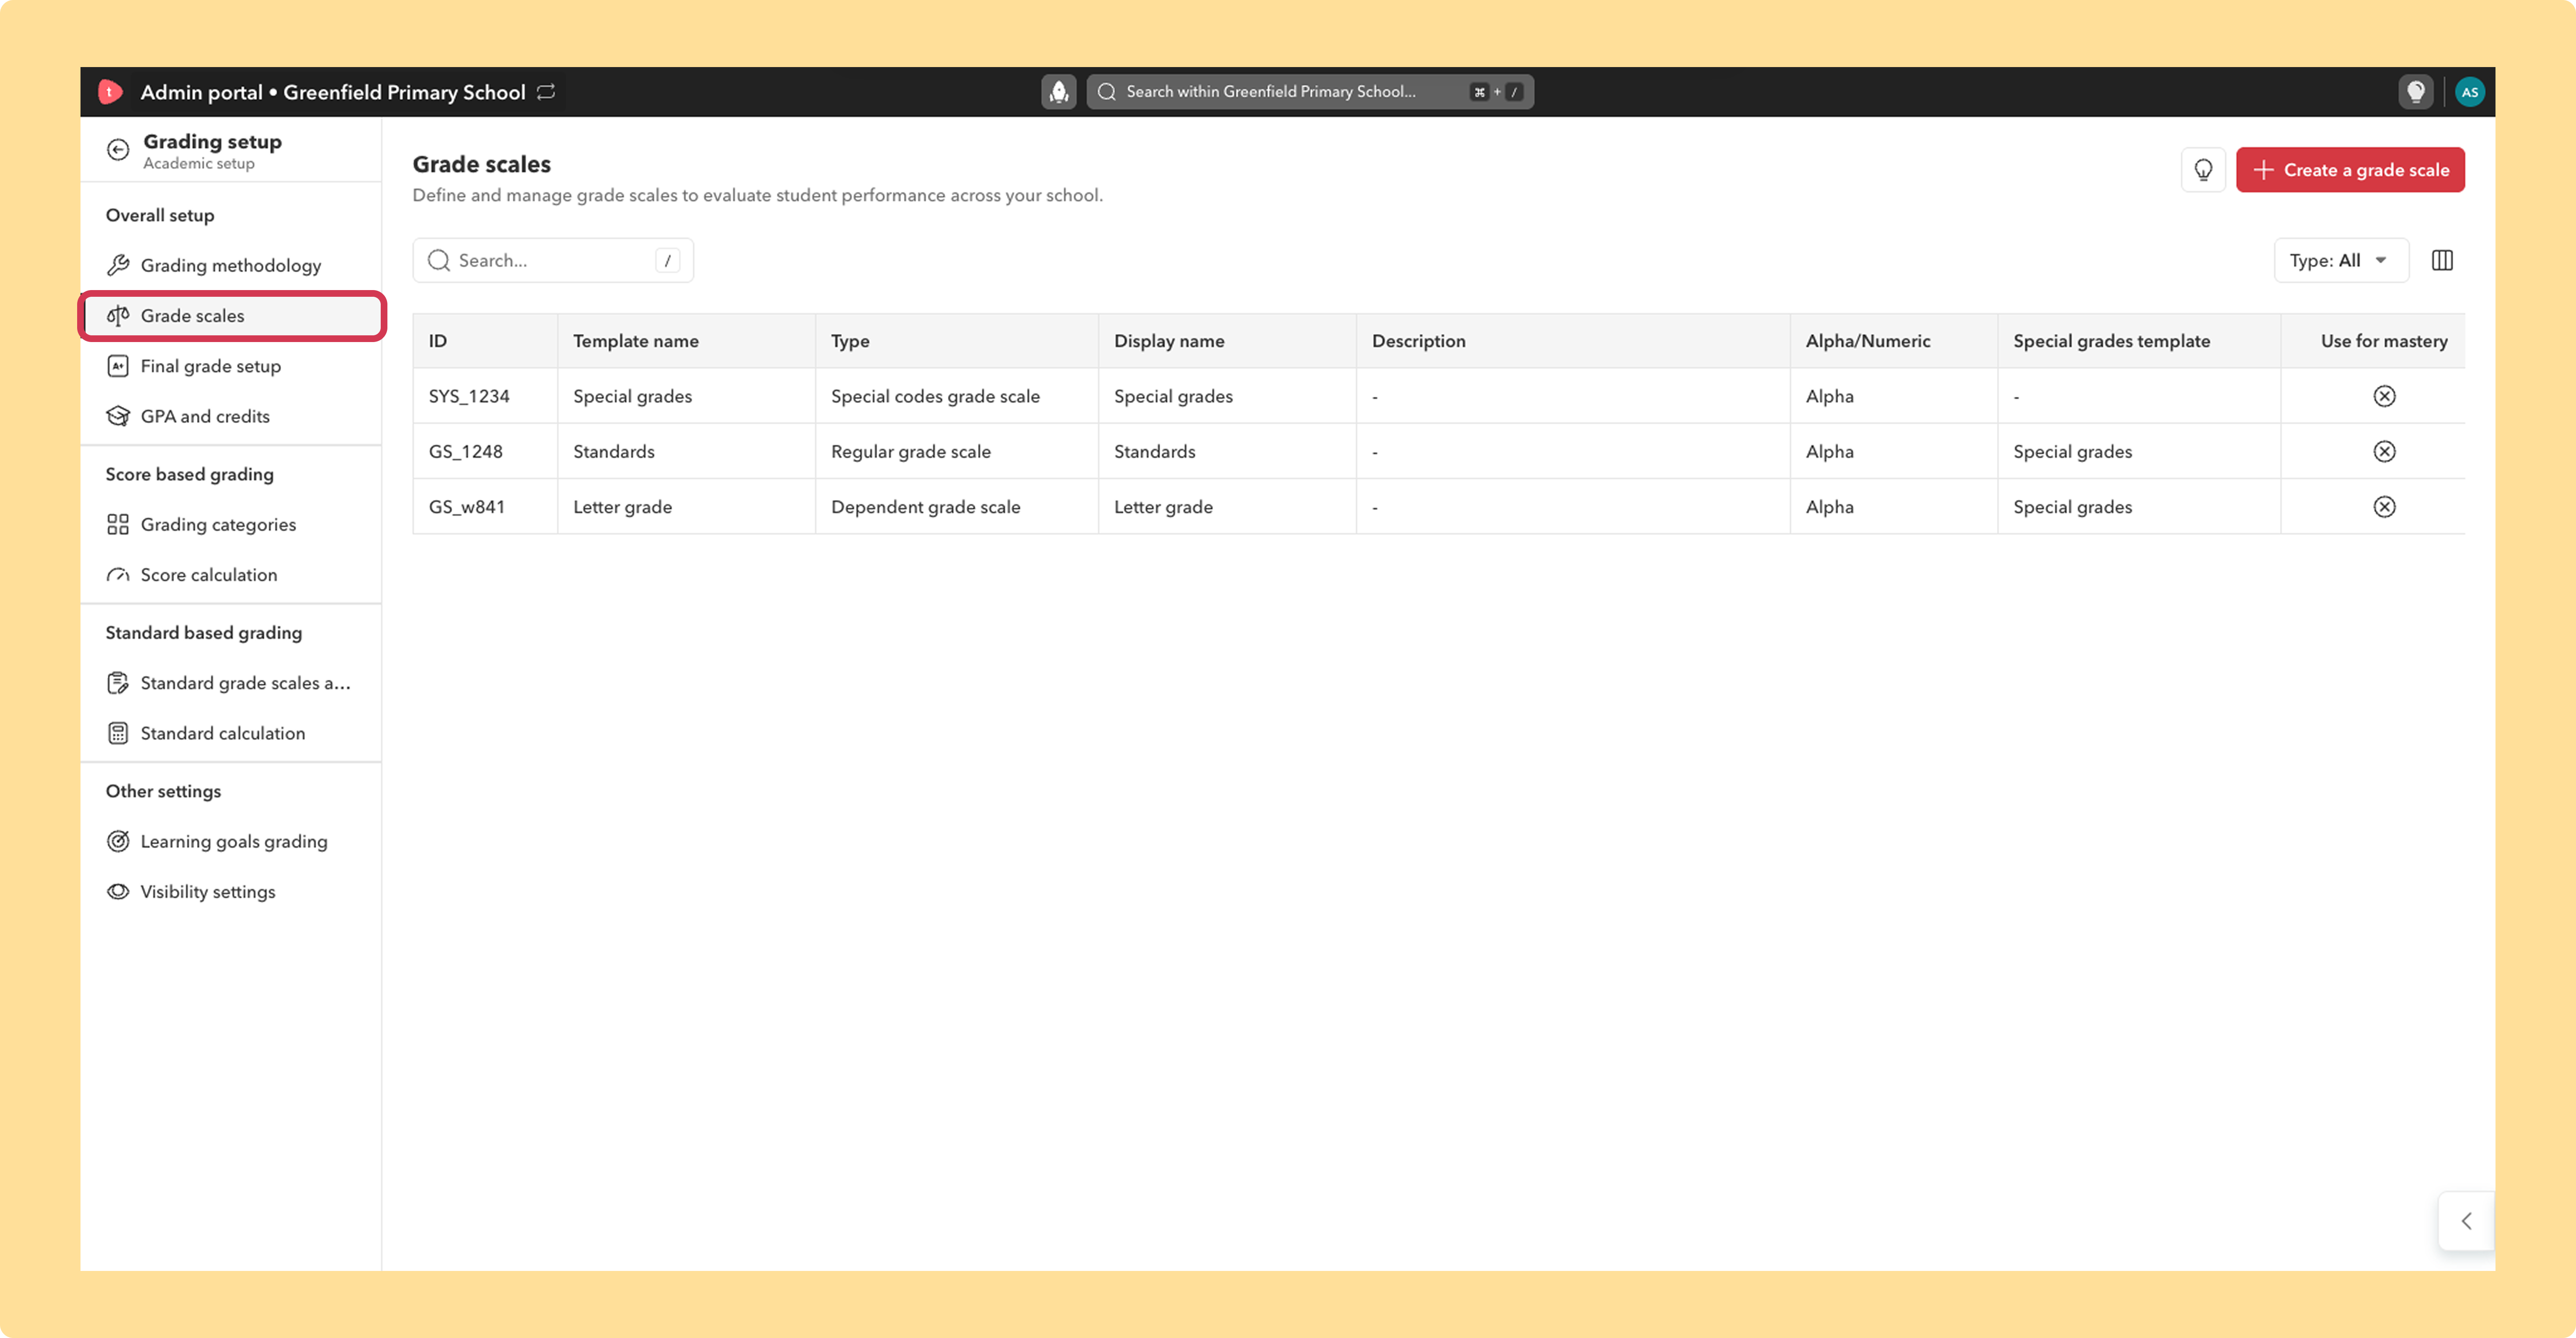The width and height of the screenshot is (2576, 1338).
Task: Expand the side panel chevron at bottom right
Action: pyautogui.click(x=2466, y=1221)
